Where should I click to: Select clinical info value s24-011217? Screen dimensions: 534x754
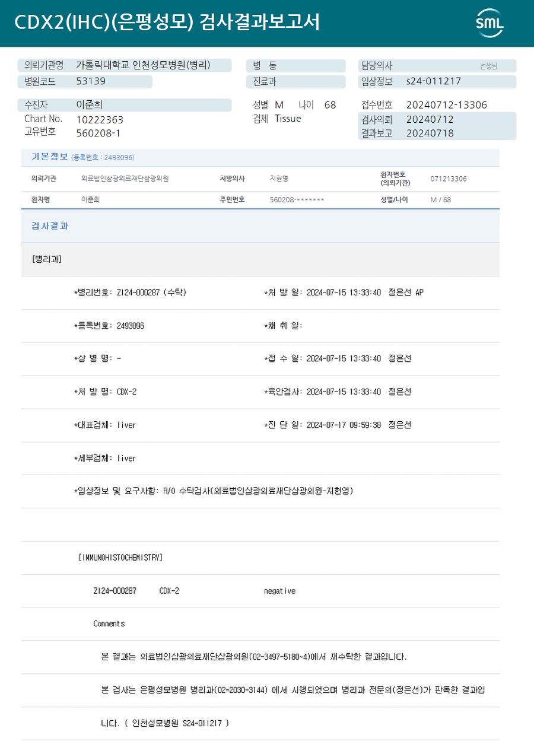coord(433,81)
